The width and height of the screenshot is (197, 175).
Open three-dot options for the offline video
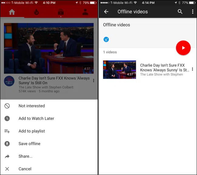tap(192, 69)
